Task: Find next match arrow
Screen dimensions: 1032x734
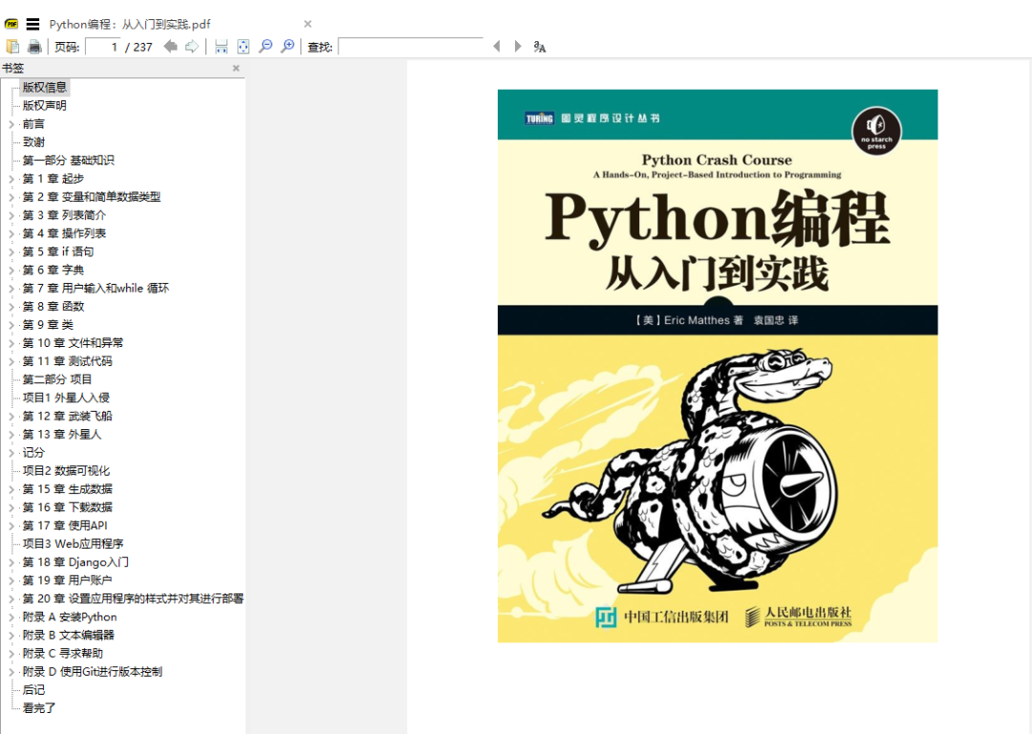Action: tap(518, 46)
